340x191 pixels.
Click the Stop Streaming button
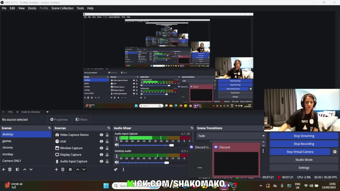click(304, 136)
